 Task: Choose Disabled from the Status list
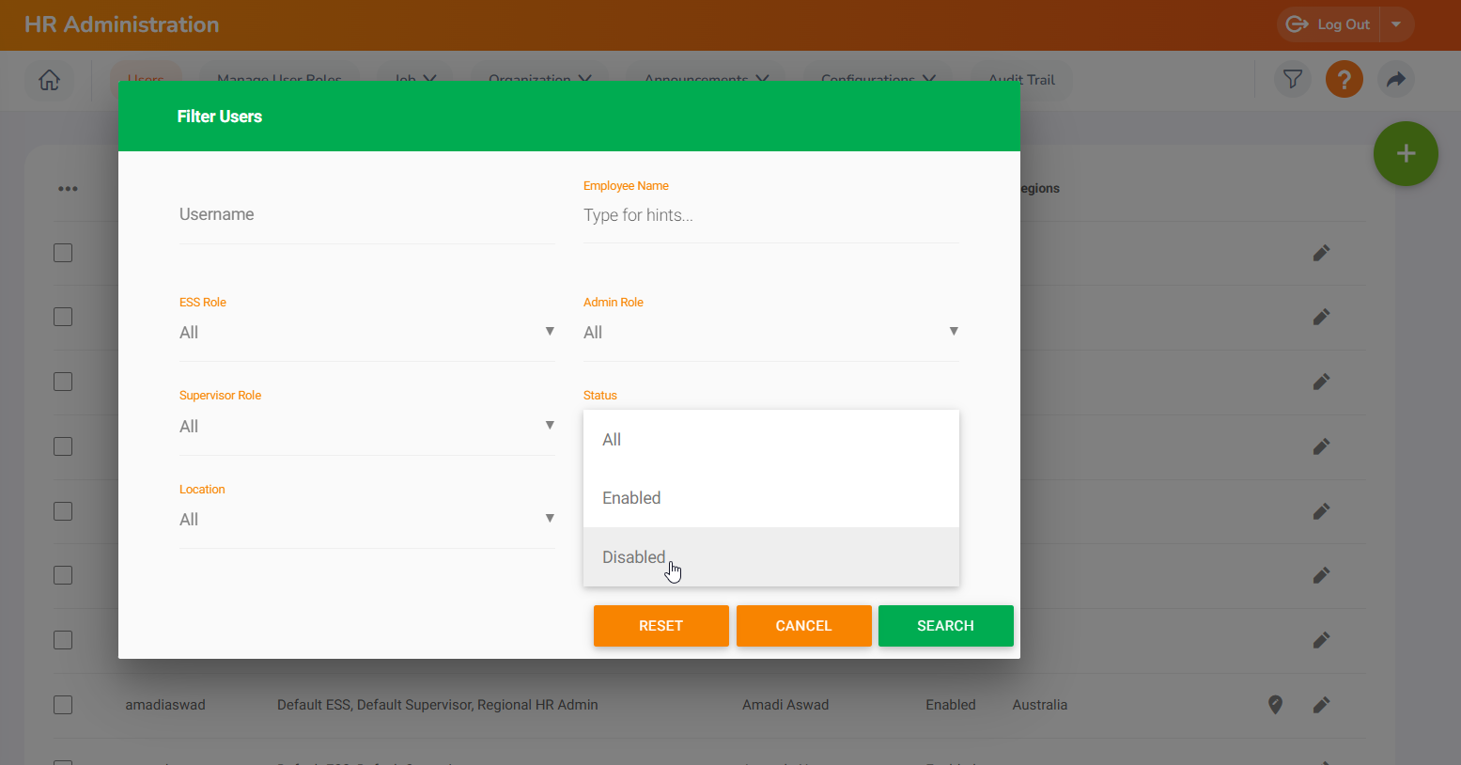[x=634, y=557]
